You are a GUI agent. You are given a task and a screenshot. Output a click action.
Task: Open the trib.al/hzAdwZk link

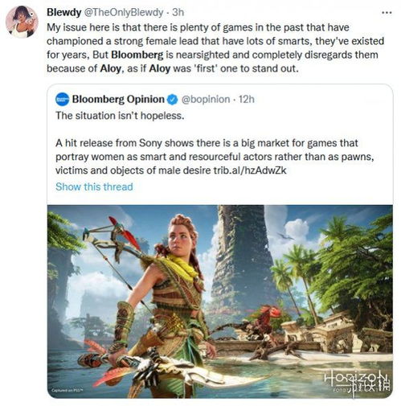point(250,170)
